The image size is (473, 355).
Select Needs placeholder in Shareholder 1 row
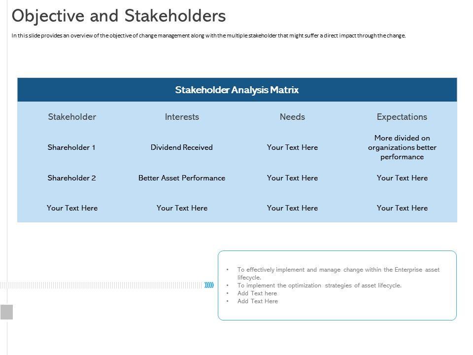click(x=292, y=147)
